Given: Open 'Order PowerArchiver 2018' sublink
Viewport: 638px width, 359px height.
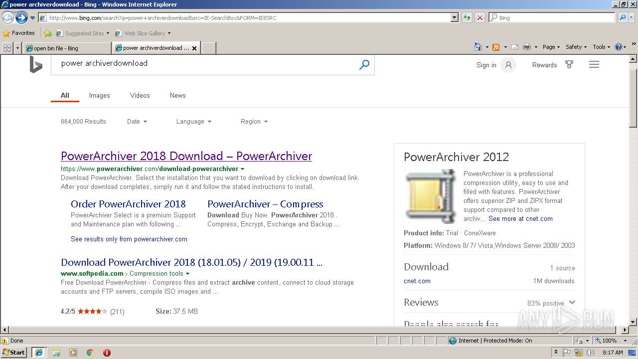Looking at the screenshot, I should click(128, 204).
